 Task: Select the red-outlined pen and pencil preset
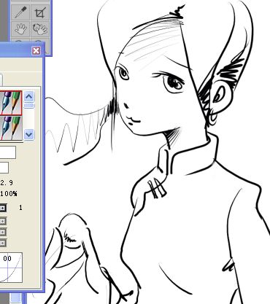(11, 103)
